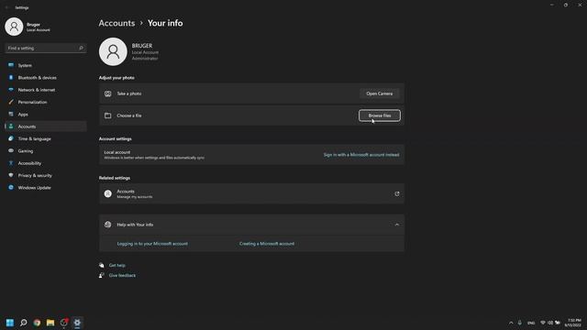Click the small Bruger avatar in the sidebar
Viewport: 587px width, 330px height.
coord(14,27)
